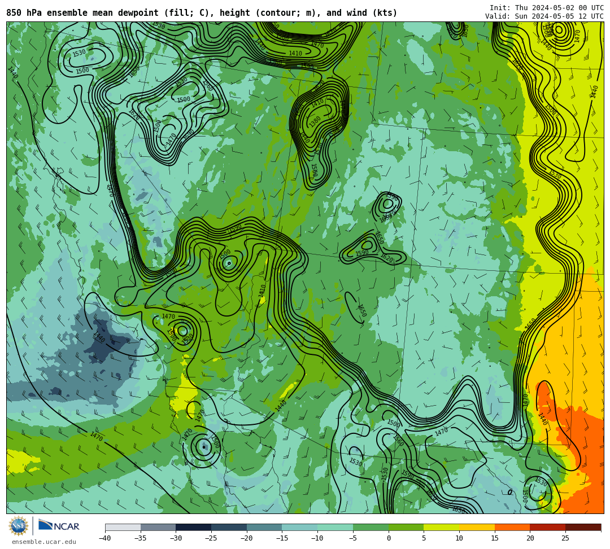Click the -25 colorbar tick label
This screenshot has width=610, height=549.
point(211,538)
